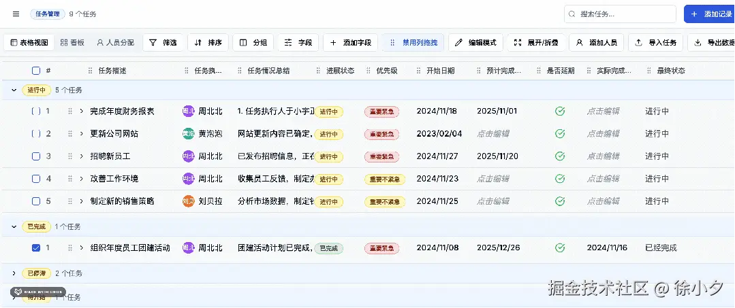The image size is (735, 308).
Task: Click the drag handle of row 招聘新员工
Action: 70,156
